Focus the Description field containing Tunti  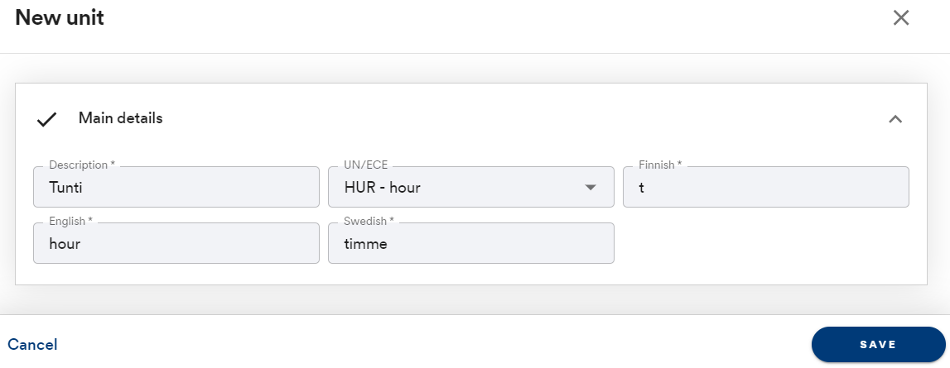tap(176, 187)
